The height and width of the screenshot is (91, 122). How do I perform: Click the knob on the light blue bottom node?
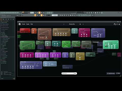click(x=46, y=64)
